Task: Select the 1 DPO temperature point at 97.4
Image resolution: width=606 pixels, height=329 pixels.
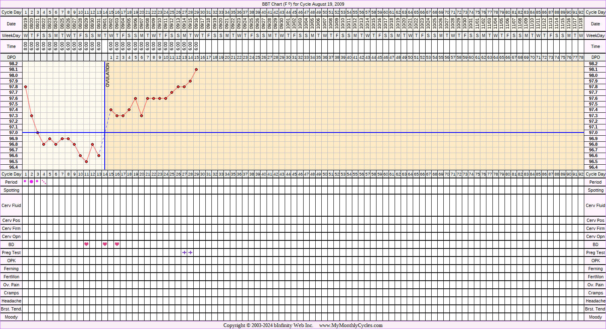Action: pos(111,110)
